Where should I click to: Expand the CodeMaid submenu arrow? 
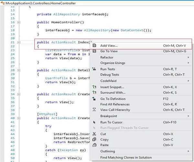[x=188, y=81]
